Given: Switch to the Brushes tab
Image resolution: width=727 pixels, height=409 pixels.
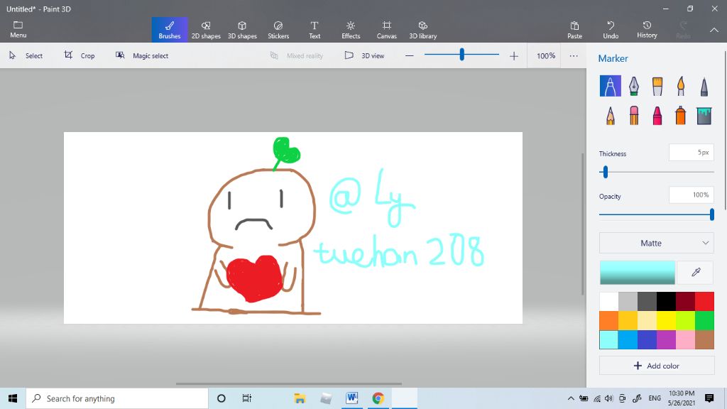Looking at the screenshot, I should (170, 30).
